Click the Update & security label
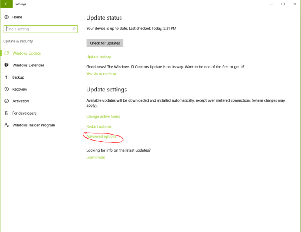 tap(18, 41)
